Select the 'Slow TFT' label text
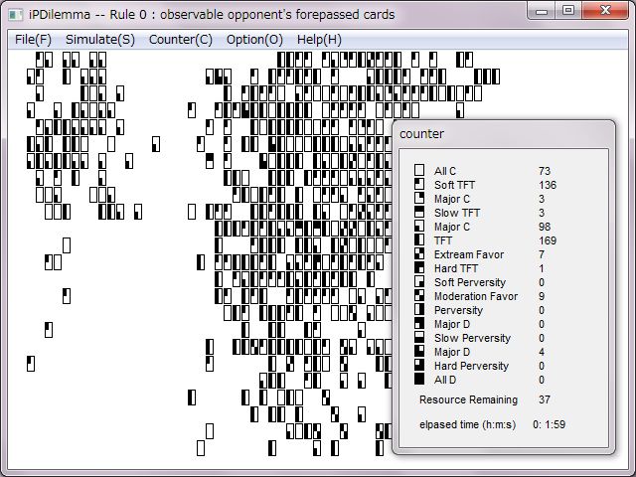Viewport: 636px width, 477px height. [457, 213]
